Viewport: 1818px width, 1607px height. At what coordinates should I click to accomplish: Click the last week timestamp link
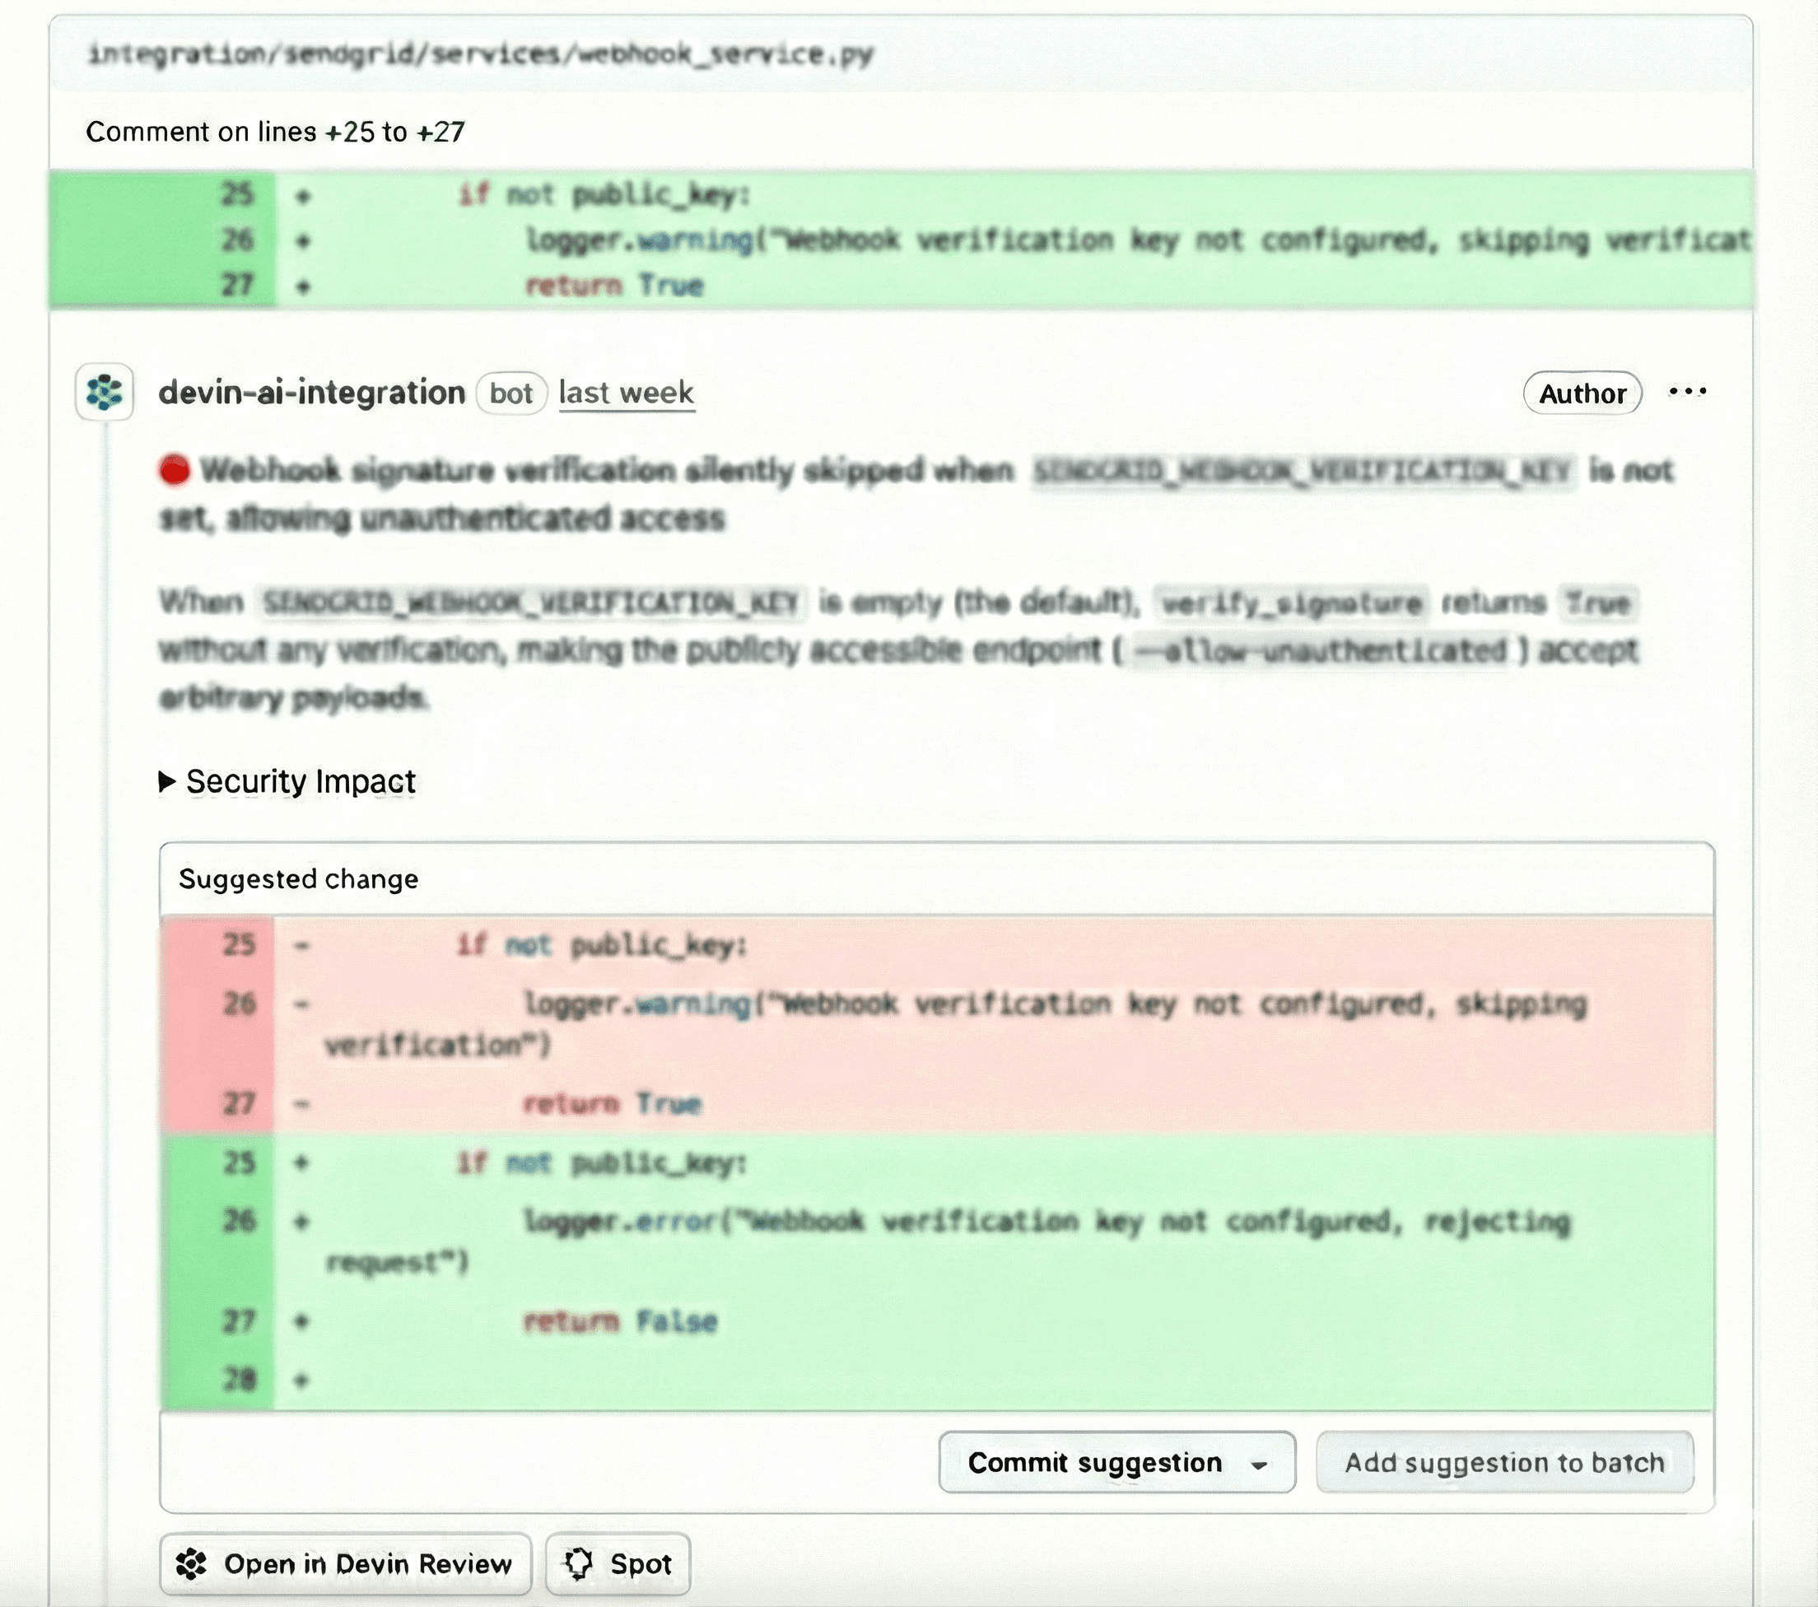click(x=626, y=392)
